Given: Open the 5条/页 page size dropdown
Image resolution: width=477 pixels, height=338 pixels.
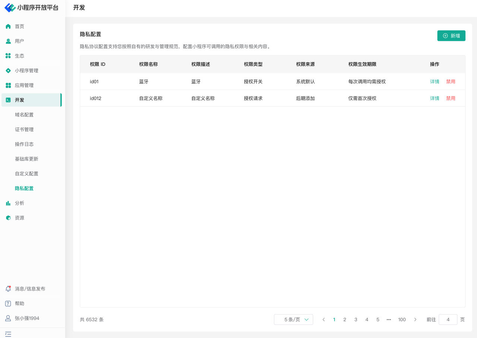Looking at the screenshot, I should tap(293, 320).
